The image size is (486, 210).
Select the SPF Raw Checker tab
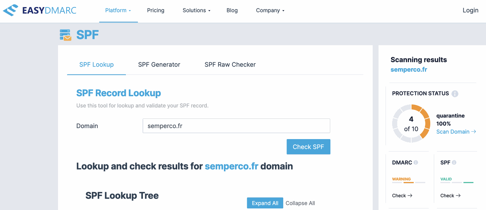pos(230,65)
